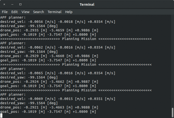
Task: Maximize the Terminal window
Action: [x=20, y=4]
